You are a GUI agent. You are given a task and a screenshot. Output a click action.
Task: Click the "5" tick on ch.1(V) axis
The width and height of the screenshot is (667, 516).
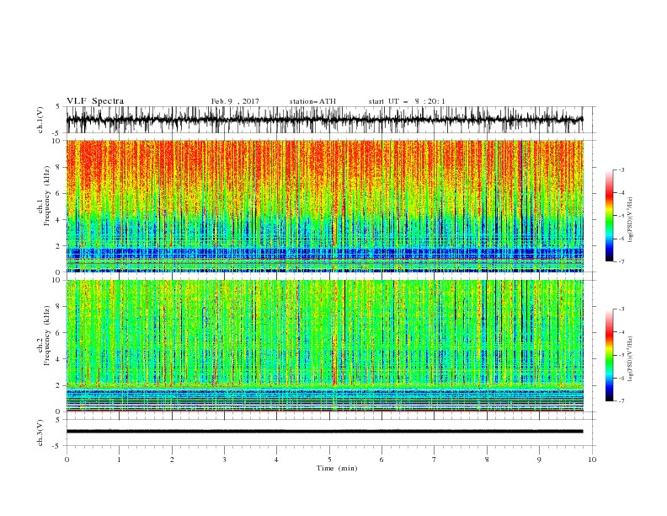pos(58,106)
